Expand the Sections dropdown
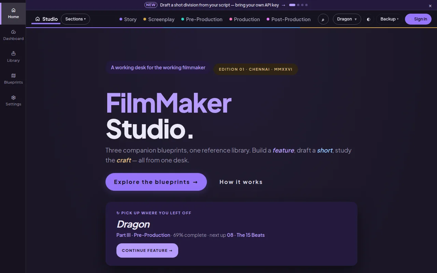This screenshot has height=273, width=437. click(75, 19)
